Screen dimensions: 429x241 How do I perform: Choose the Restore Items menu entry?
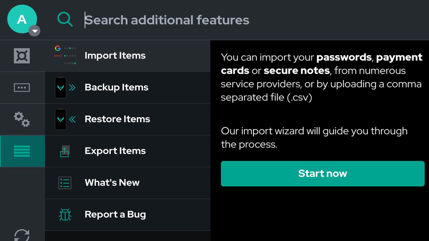tap(117, 119)
